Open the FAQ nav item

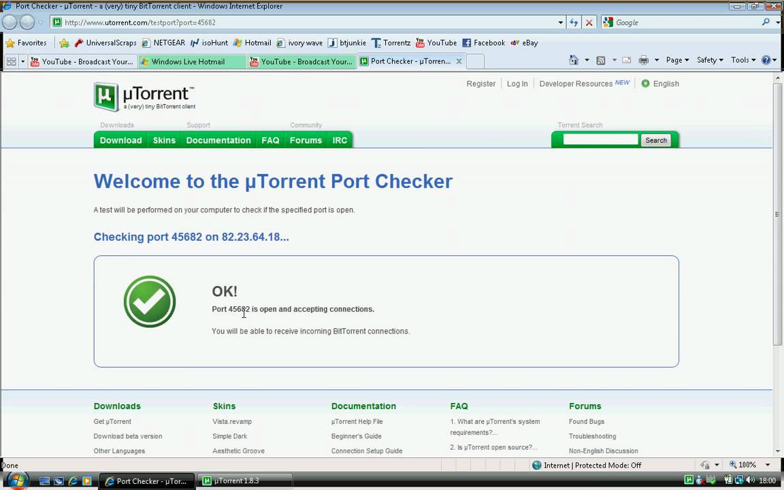(270, 140)
